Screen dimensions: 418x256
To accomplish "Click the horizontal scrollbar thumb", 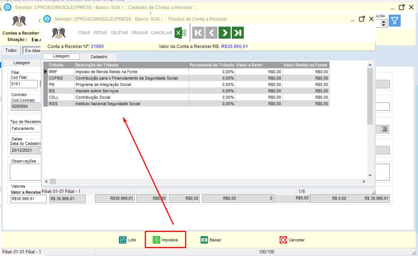I will click(x=53, y=181).
